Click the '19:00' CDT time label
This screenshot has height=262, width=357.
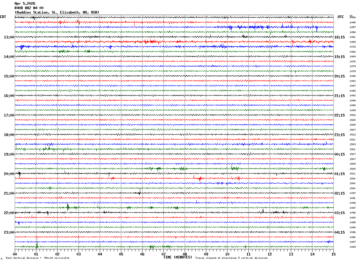9,154
